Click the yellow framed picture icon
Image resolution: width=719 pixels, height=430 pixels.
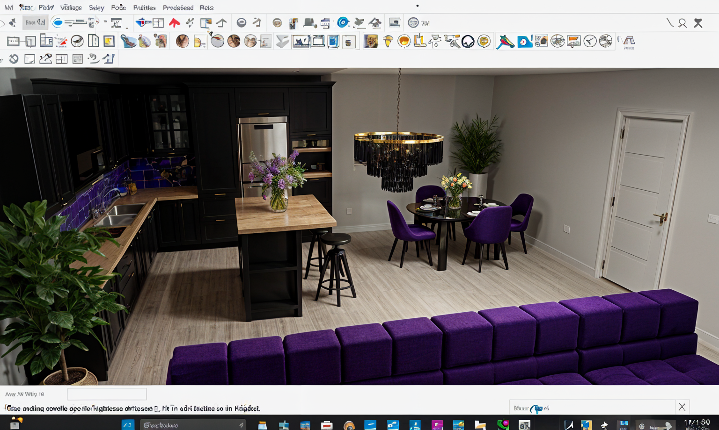(109, 42)
